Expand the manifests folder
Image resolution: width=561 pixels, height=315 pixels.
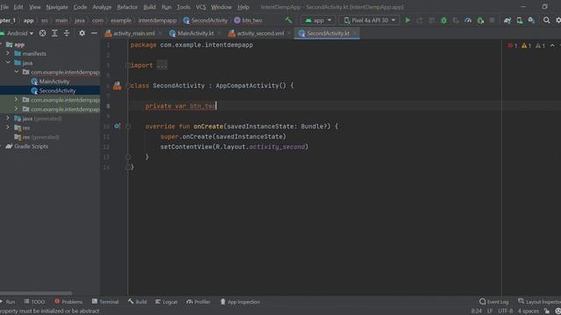(8, 53)
